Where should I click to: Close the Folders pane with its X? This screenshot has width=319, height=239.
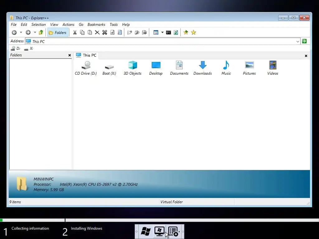click(x=69, y=55)
